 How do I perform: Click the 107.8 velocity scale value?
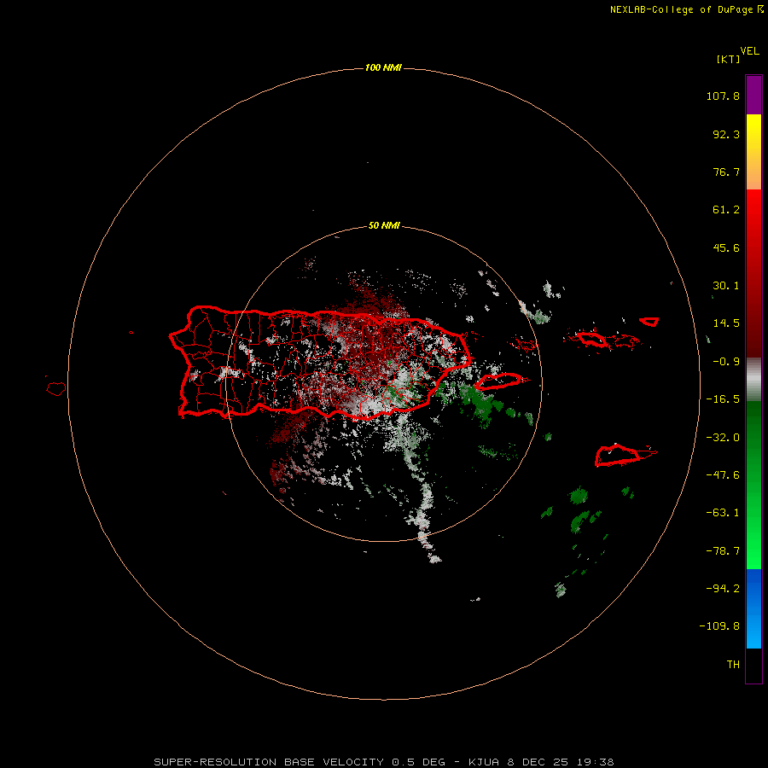point(723,96)
